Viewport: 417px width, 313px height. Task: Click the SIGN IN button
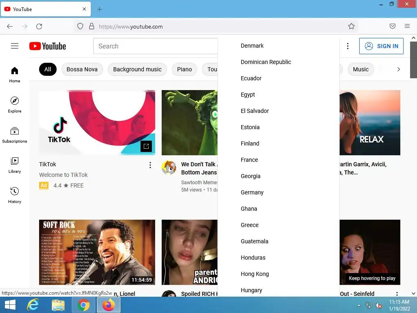[x=381, y=46]
